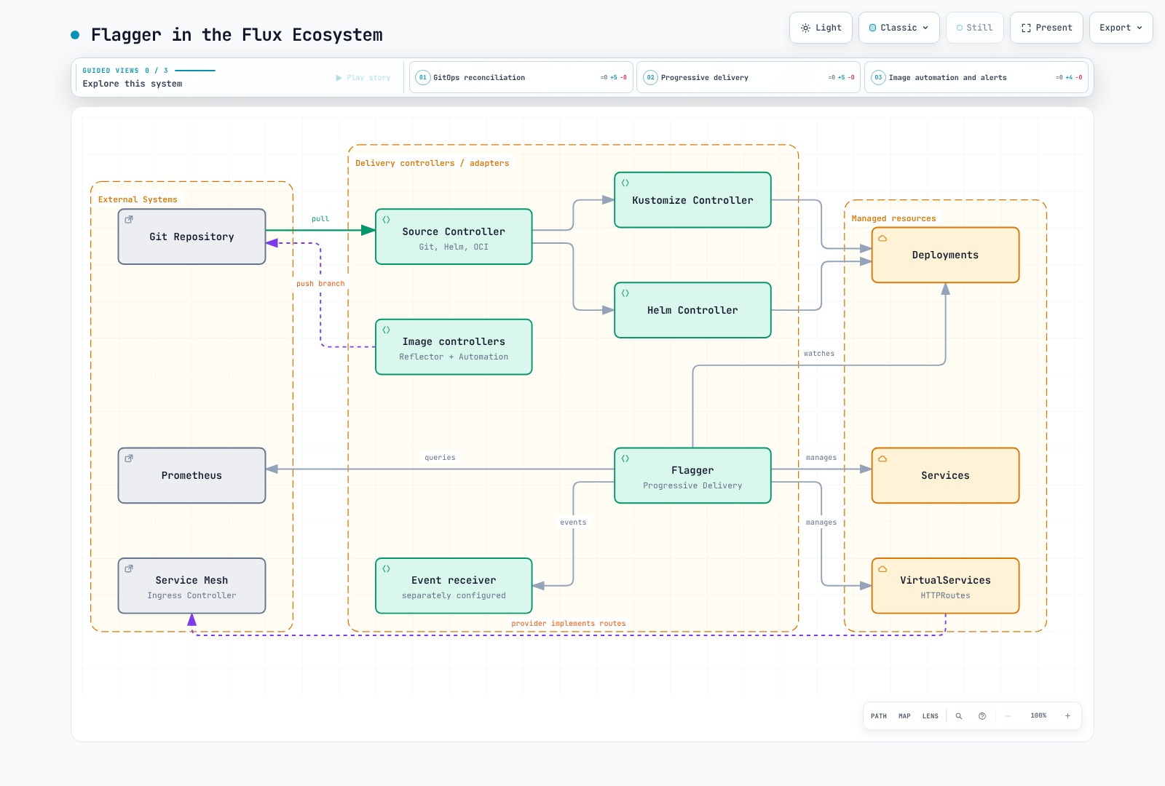
Task: Select the Kustomize Controller node
Action: pos(692,200)
